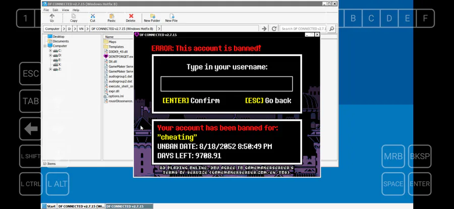Viewport: 454px width, 209px height.
Task: Switch to DF CONNECTED game taskbar entry
Action: 129,206
